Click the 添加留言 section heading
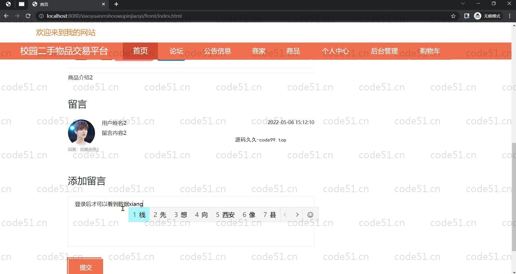Screen dimensions: 516x274 coord(87,181)
